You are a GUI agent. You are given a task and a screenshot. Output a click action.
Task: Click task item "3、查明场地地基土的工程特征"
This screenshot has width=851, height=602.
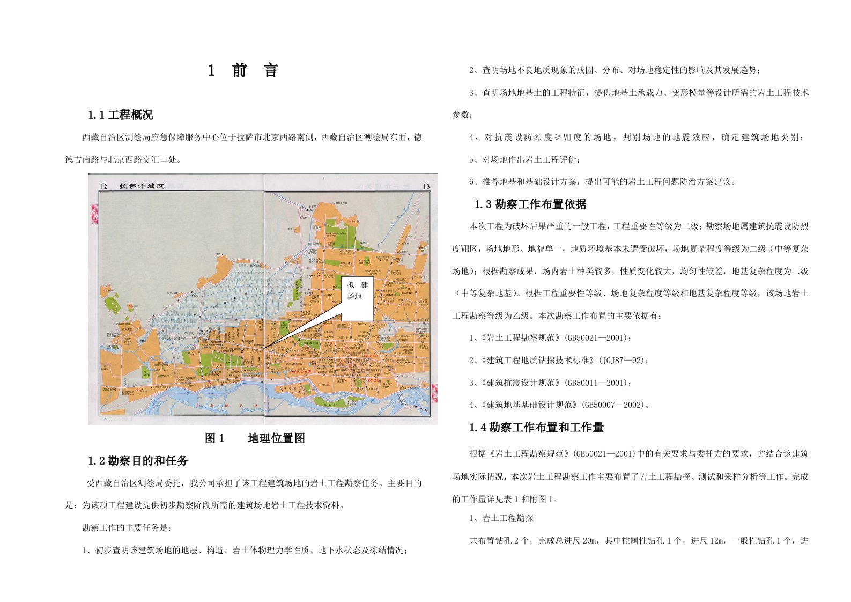coord(639,93)
